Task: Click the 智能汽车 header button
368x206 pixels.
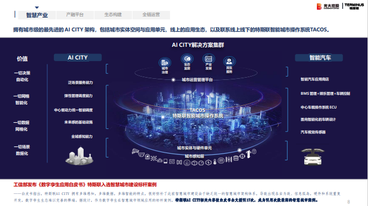Action: coord(318,58)
